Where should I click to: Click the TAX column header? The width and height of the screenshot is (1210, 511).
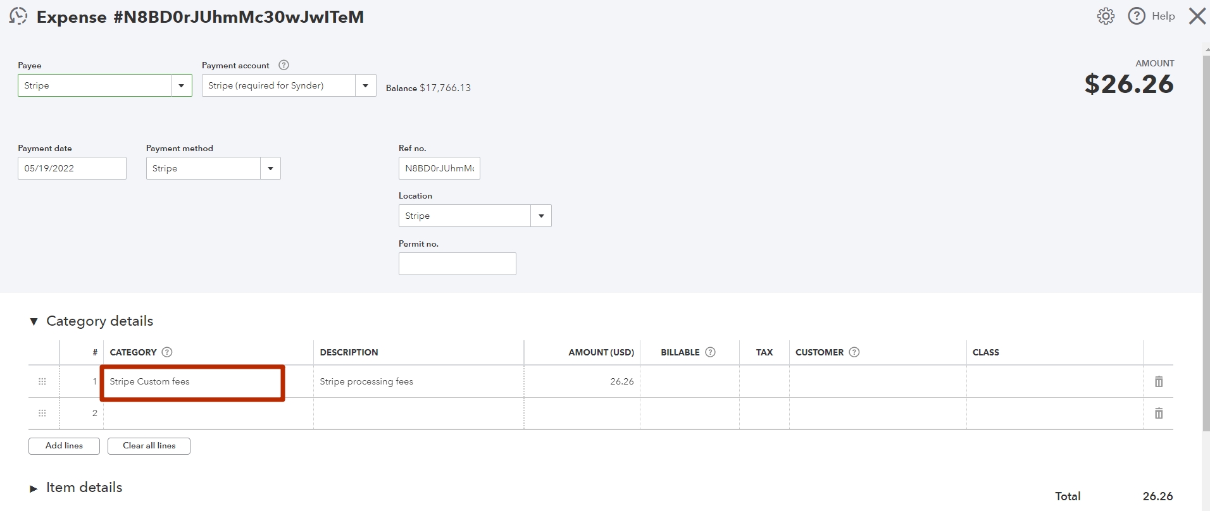(x=764, y=352)
